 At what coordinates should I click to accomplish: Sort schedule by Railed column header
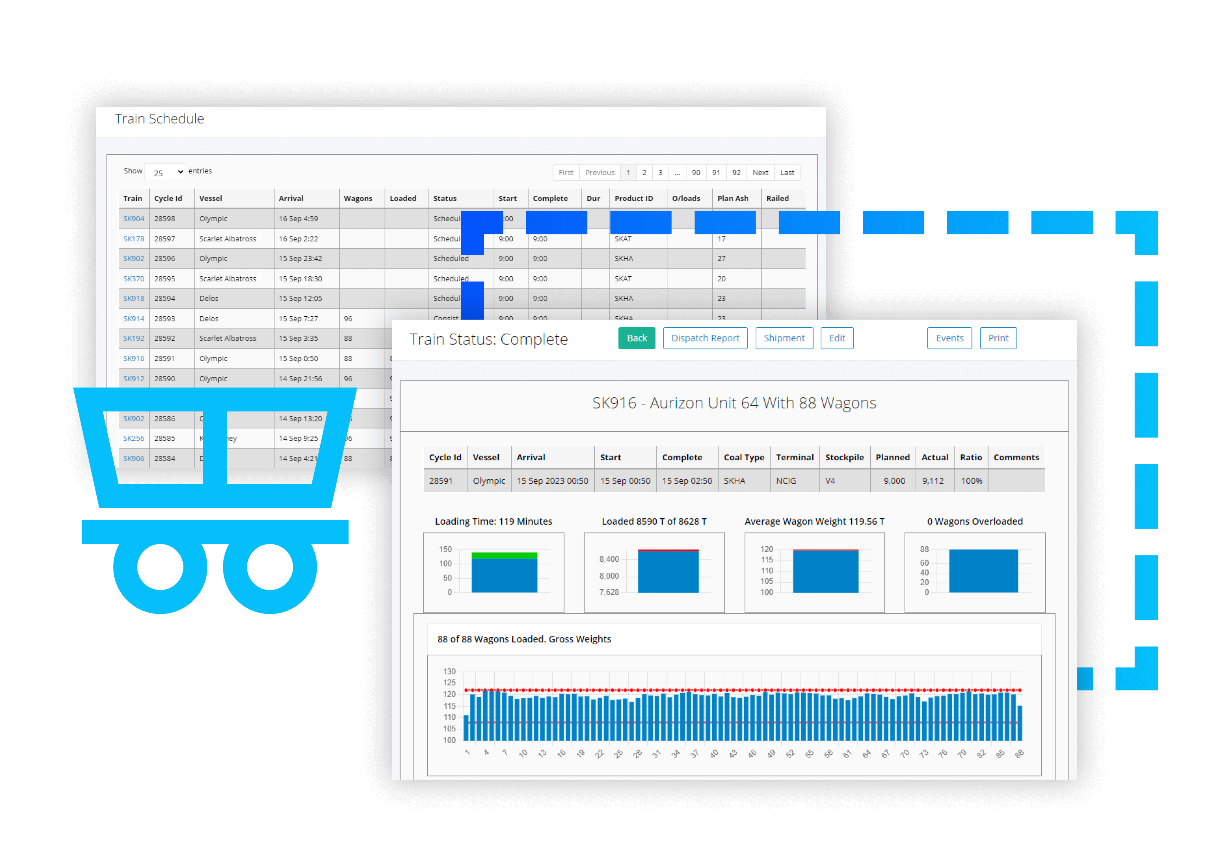click(783, 198)
